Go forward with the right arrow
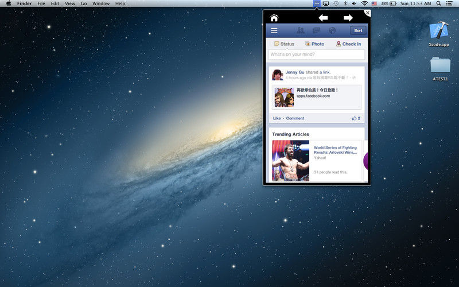This screenshot has width=459, height=287. [348, 18]
